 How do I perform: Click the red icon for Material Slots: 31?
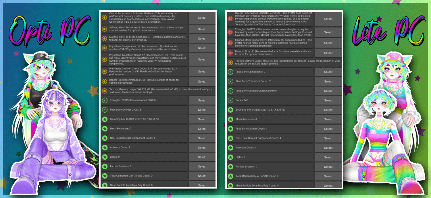click(x=230, y=53)
